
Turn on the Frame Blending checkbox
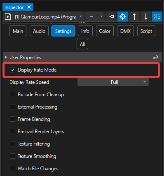point(12,119)
